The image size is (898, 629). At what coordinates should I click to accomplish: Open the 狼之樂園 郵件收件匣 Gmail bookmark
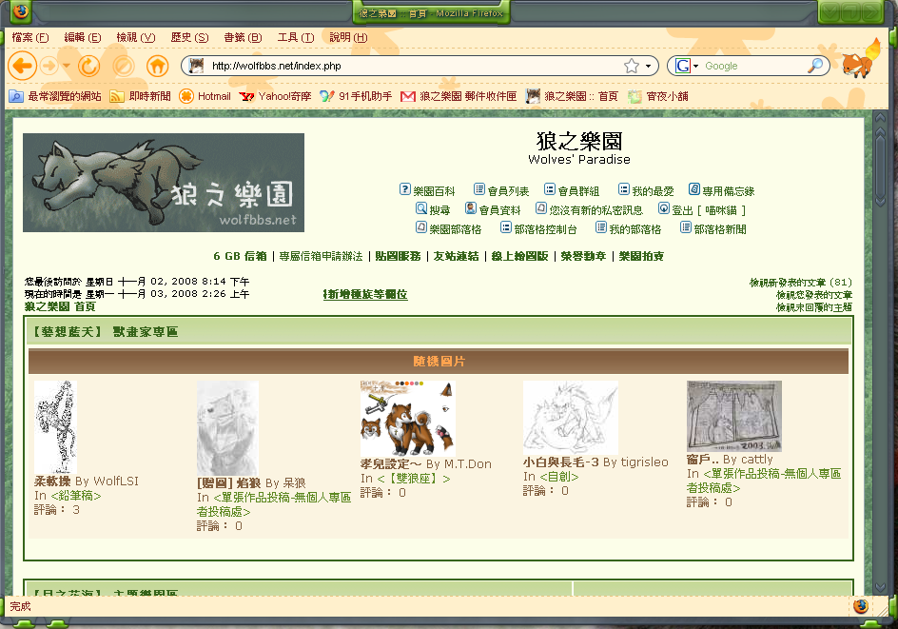tap(459, 96)
